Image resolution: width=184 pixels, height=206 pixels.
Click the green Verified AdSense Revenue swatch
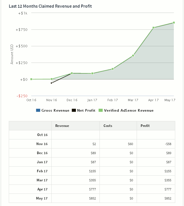[100, 110]
